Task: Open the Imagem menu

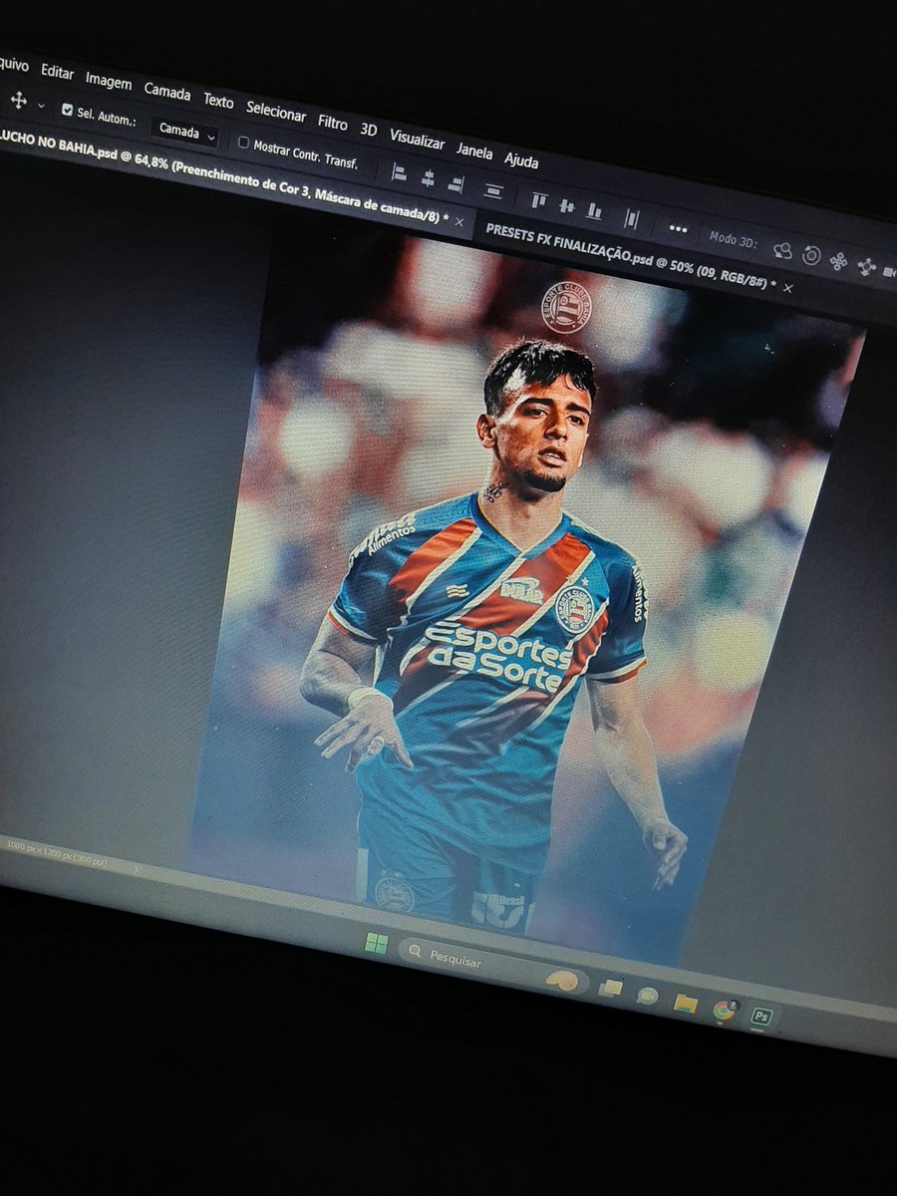Action: click(x=109, y=81)
